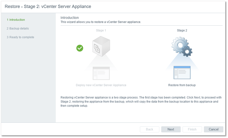The width and height of the screenshot is (228, 138).
Task: Click the Stage 2 gears icon
Action: [182, 47]
